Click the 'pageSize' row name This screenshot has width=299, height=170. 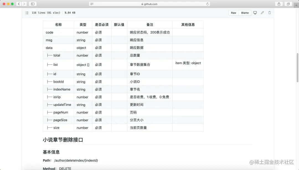pyautogui.click(x=60, y=120)
